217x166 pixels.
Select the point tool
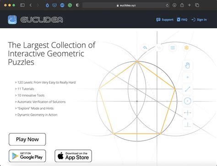tap(188, 77)
